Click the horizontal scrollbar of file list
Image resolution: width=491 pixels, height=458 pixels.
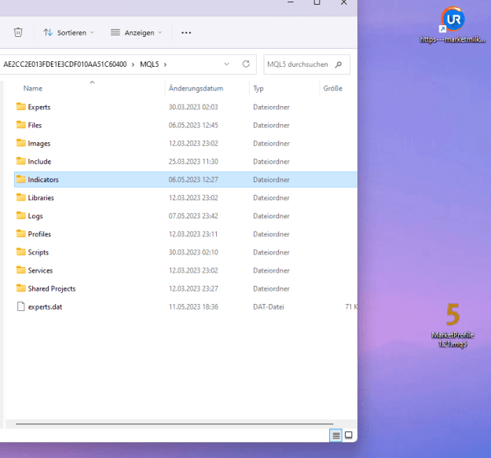click(x=174, y=424)
